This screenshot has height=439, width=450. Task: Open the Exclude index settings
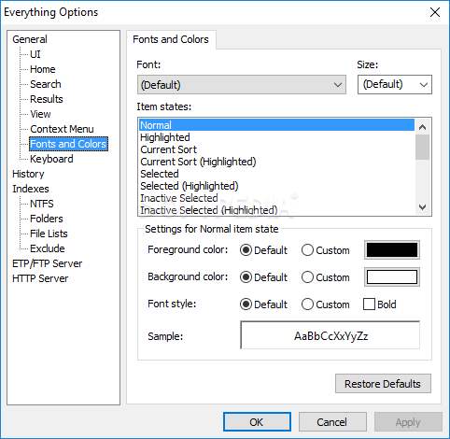pos(48,248)
